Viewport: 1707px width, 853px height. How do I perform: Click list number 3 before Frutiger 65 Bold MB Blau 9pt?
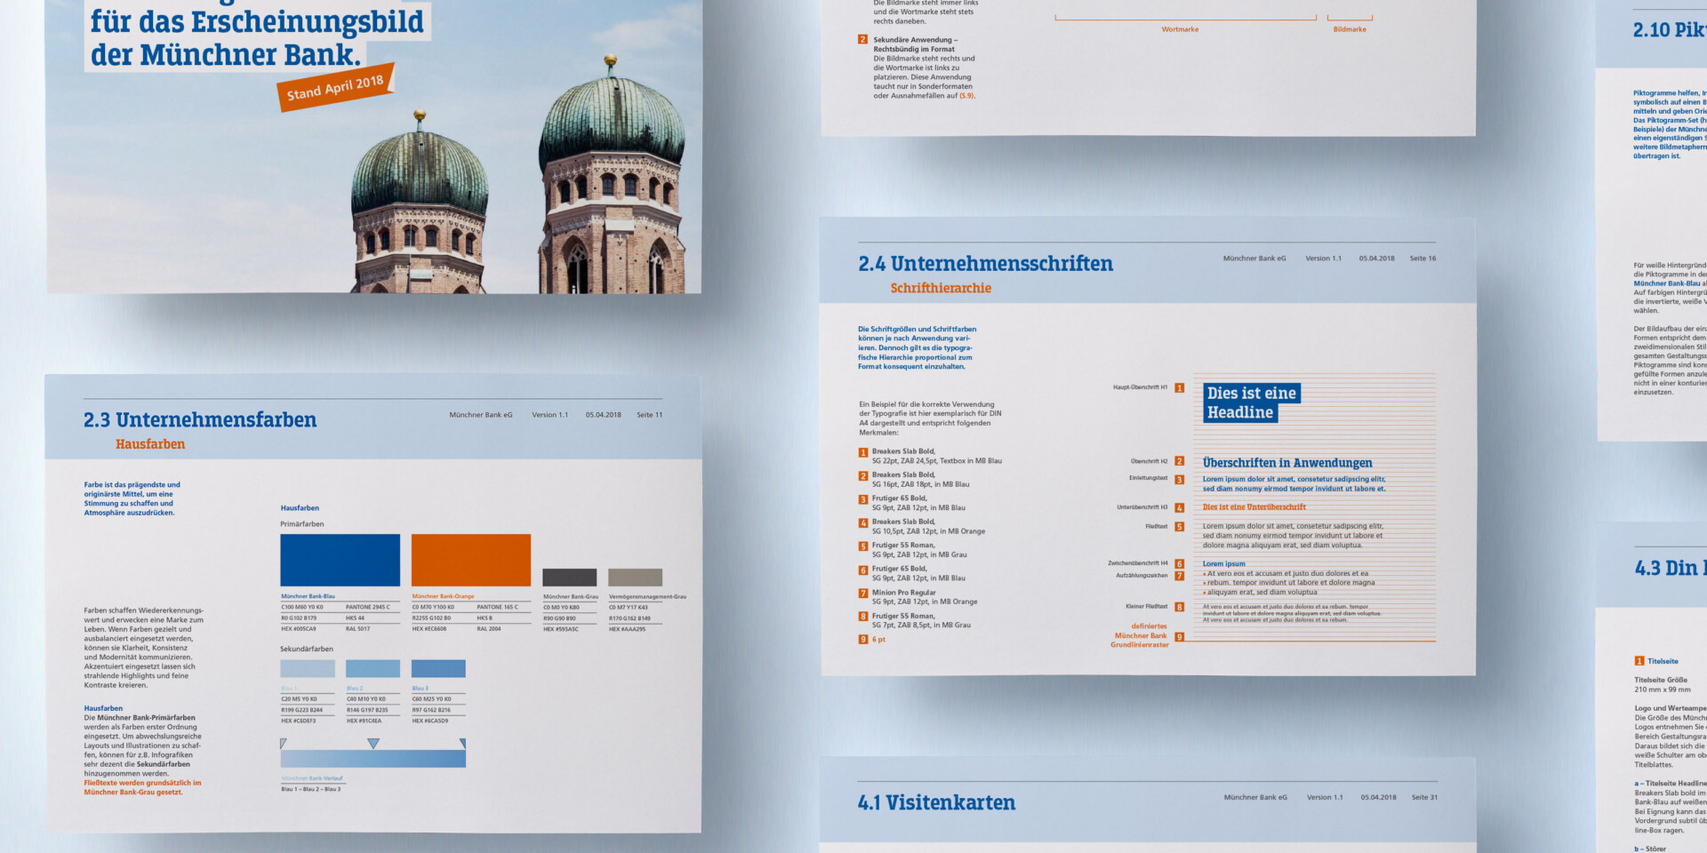[863, 499]
